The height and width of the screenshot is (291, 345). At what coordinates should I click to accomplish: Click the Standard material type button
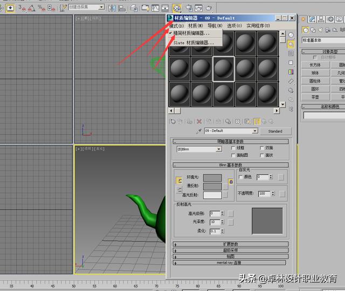(x=275, y=131)
